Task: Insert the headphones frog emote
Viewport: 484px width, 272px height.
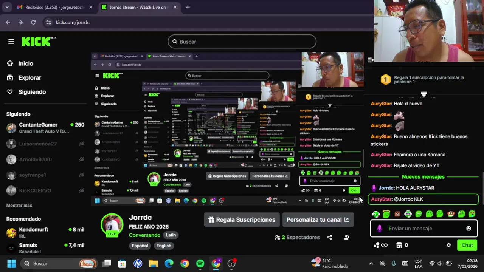Action: 375,214
